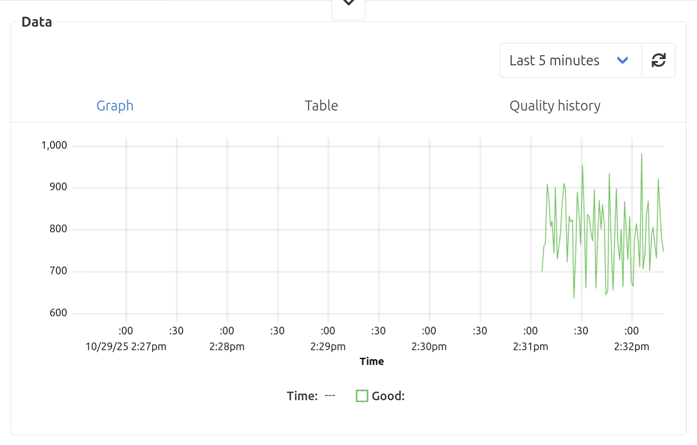This screenshot has height=445, width=697.
Task: Click the 2:29pm time axis label
Action: pos(328,346)
